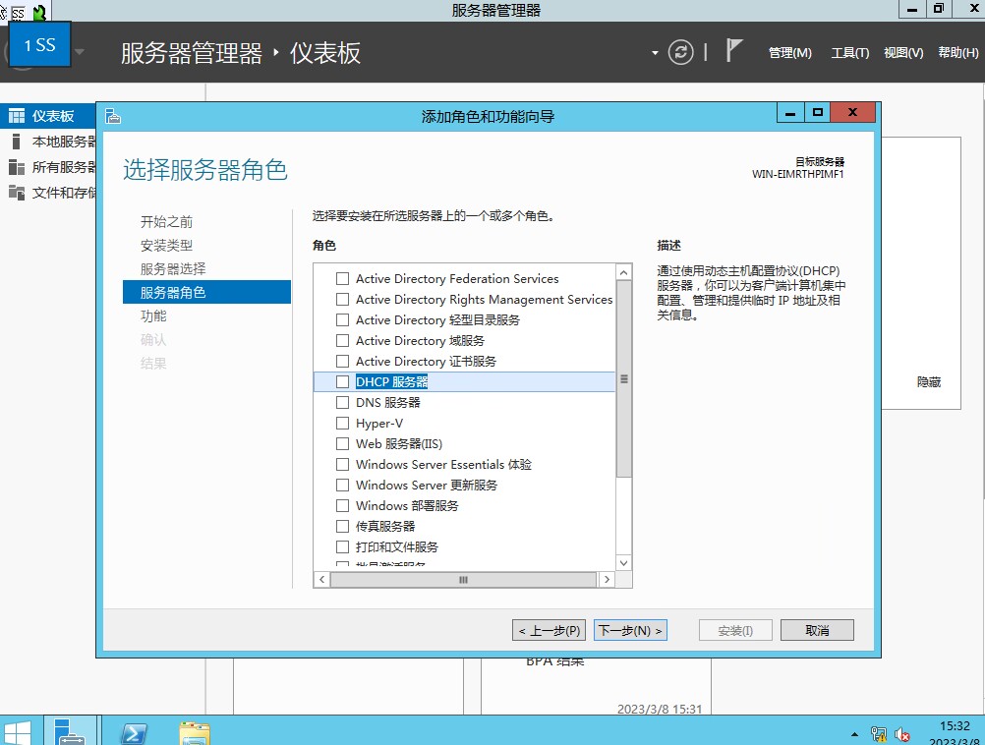Enable the DNS 服务器 role checkbox
This screenshot has width=985, height=745.
(342, 402)
